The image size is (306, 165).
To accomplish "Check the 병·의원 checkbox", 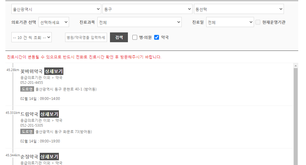I will [135, 37].
